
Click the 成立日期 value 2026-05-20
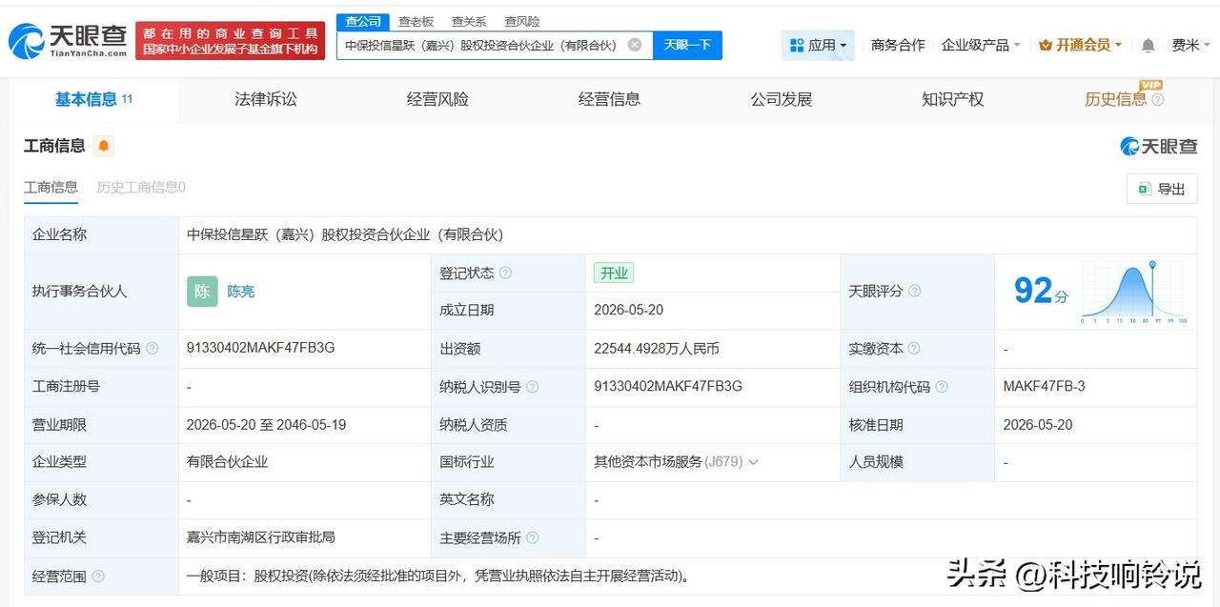pos(629,311)
